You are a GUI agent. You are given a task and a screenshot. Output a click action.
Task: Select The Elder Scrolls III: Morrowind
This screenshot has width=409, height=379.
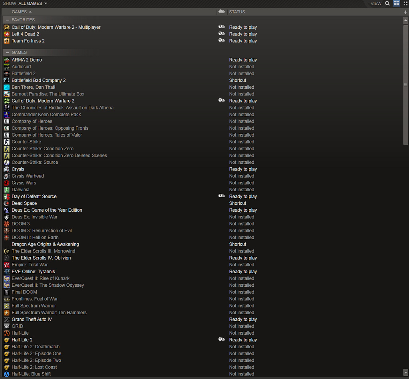(43, 251)
